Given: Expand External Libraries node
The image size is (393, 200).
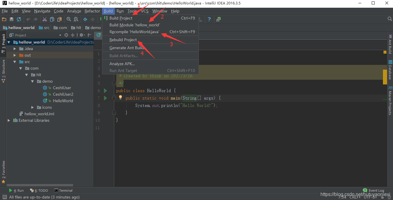Looking at the screenshot, I should tap(9, 120).
